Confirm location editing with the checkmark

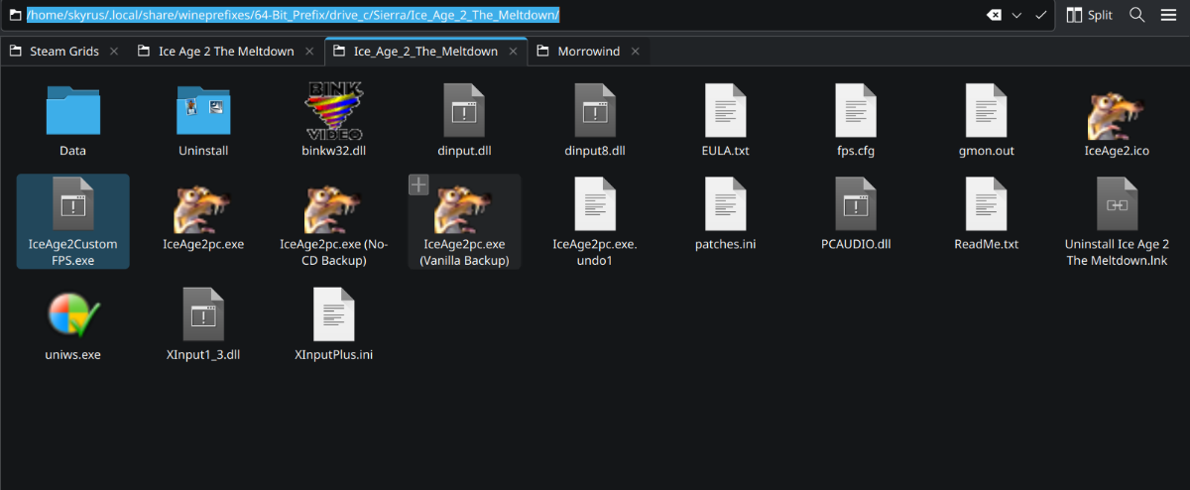(x=1040, y=15)
